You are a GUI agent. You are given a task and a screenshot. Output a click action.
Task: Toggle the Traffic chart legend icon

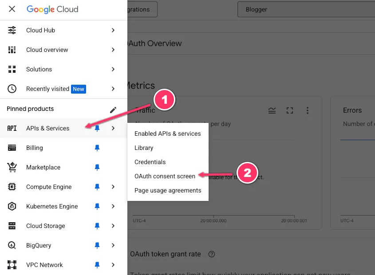click(x=272, y=110)
